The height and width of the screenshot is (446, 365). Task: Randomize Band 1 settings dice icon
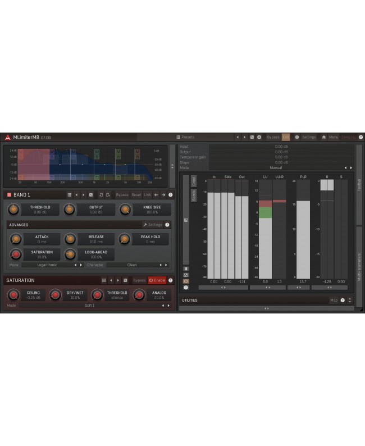coord(91,195)
